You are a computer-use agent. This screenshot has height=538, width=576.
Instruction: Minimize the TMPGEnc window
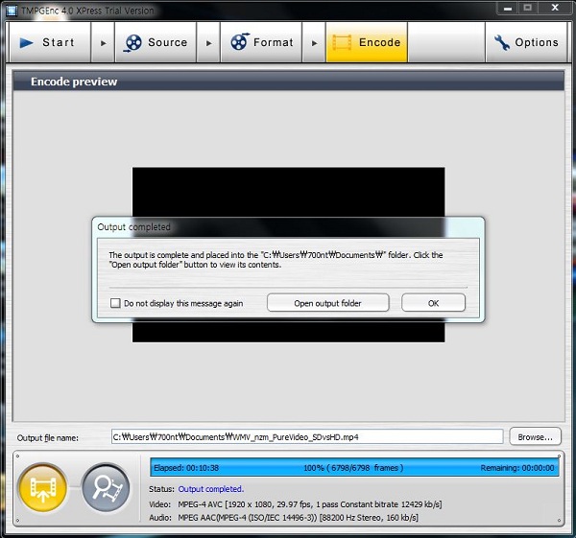[508, 8]
